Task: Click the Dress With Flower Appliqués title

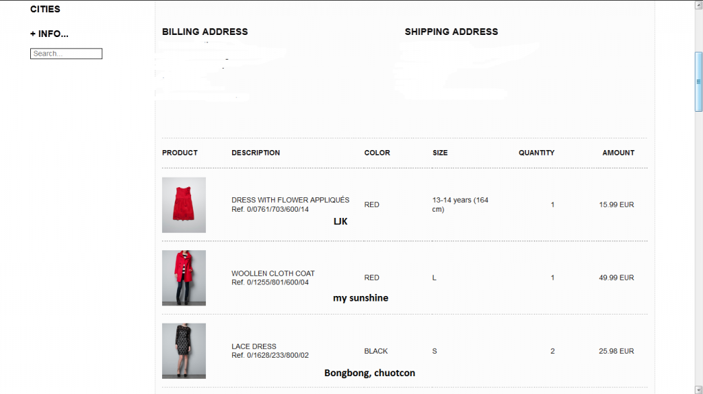Action: tap(290, 200)
